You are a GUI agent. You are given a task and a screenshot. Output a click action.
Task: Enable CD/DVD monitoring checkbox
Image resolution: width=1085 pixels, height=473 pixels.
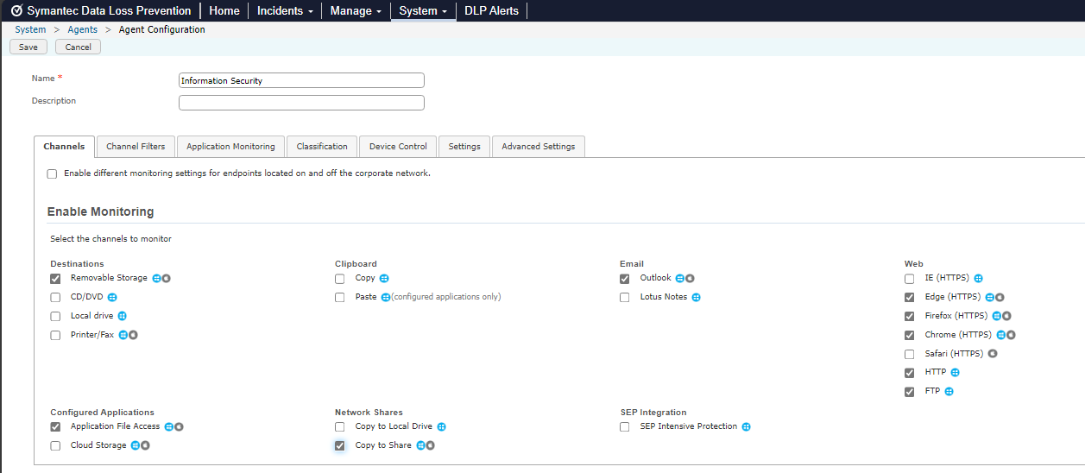coord(55,298)
